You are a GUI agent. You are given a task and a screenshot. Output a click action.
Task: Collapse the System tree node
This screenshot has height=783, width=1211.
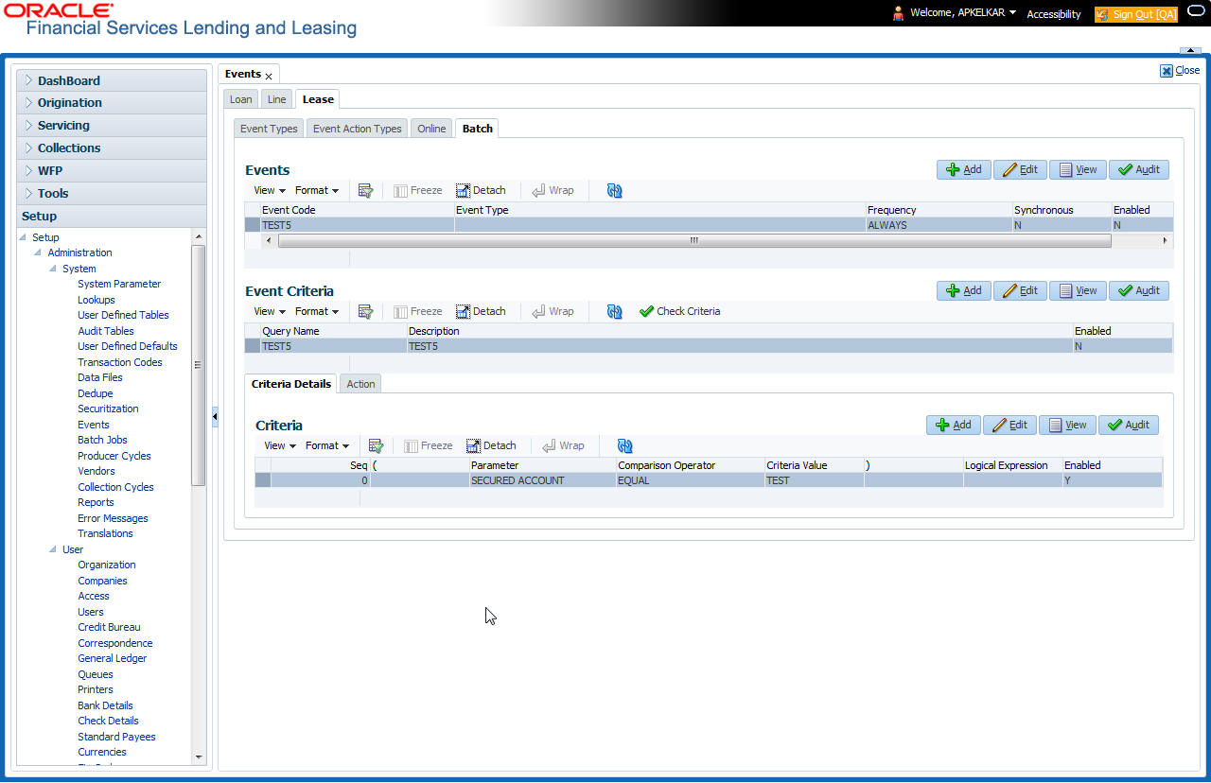tap(52, 269)
